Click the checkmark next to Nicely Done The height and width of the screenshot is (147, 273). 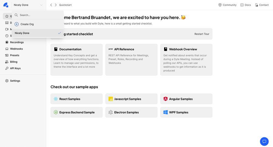(x=59, y=33)
